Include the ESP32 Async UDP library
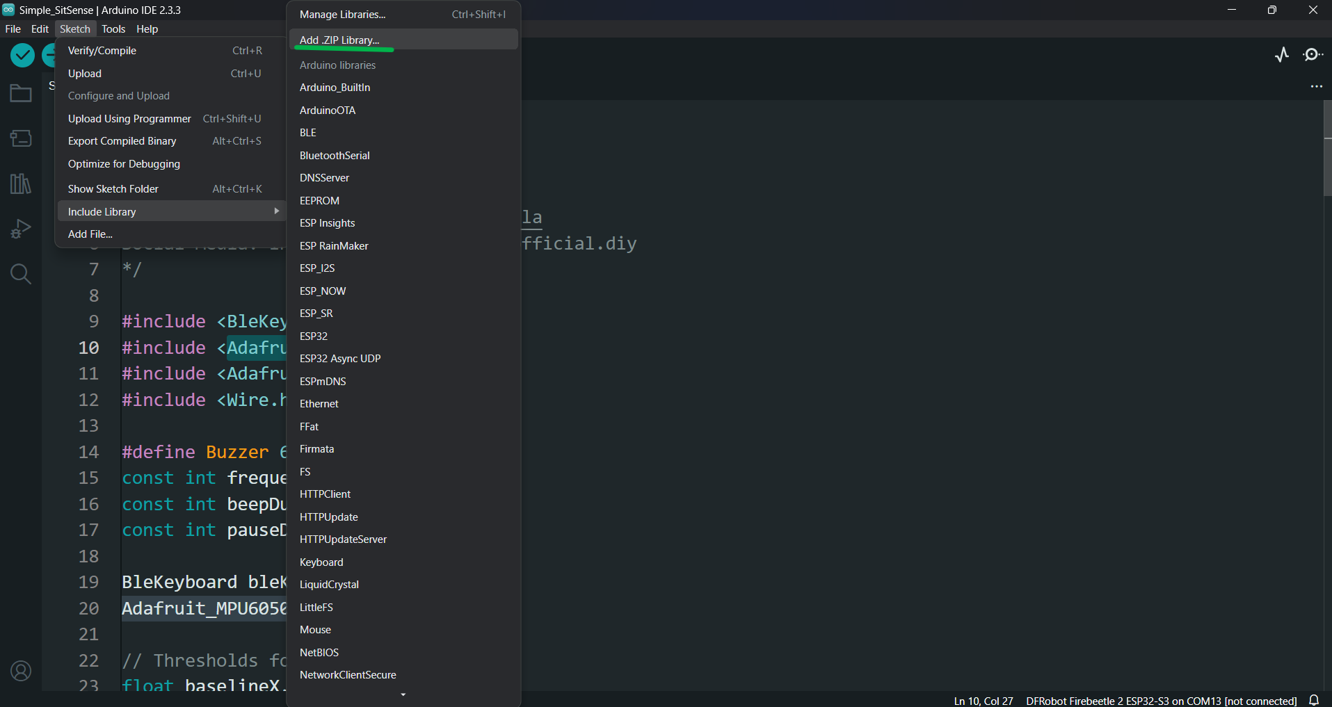This screenshot has height=707, width=1332. 403,359
